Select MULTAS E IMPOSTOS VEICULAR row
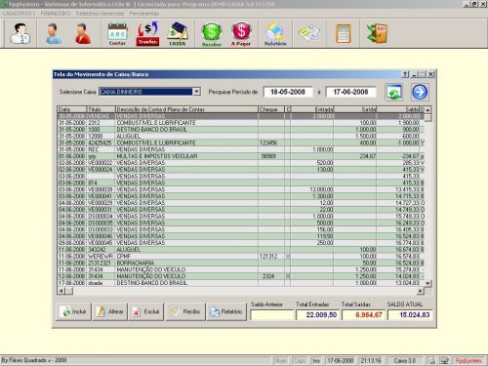This screenshot has height=366, width=488. click(x=241, y=156)
